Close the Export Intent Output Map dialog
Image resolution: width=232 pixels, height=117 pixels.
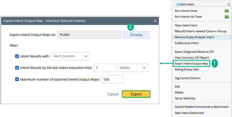[x=155, y=21]
